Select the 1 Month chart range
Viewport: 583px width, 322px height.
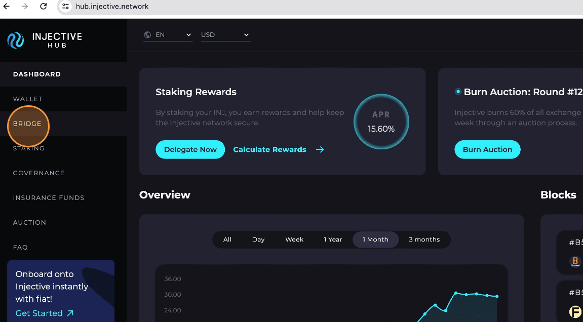point(375,239)
